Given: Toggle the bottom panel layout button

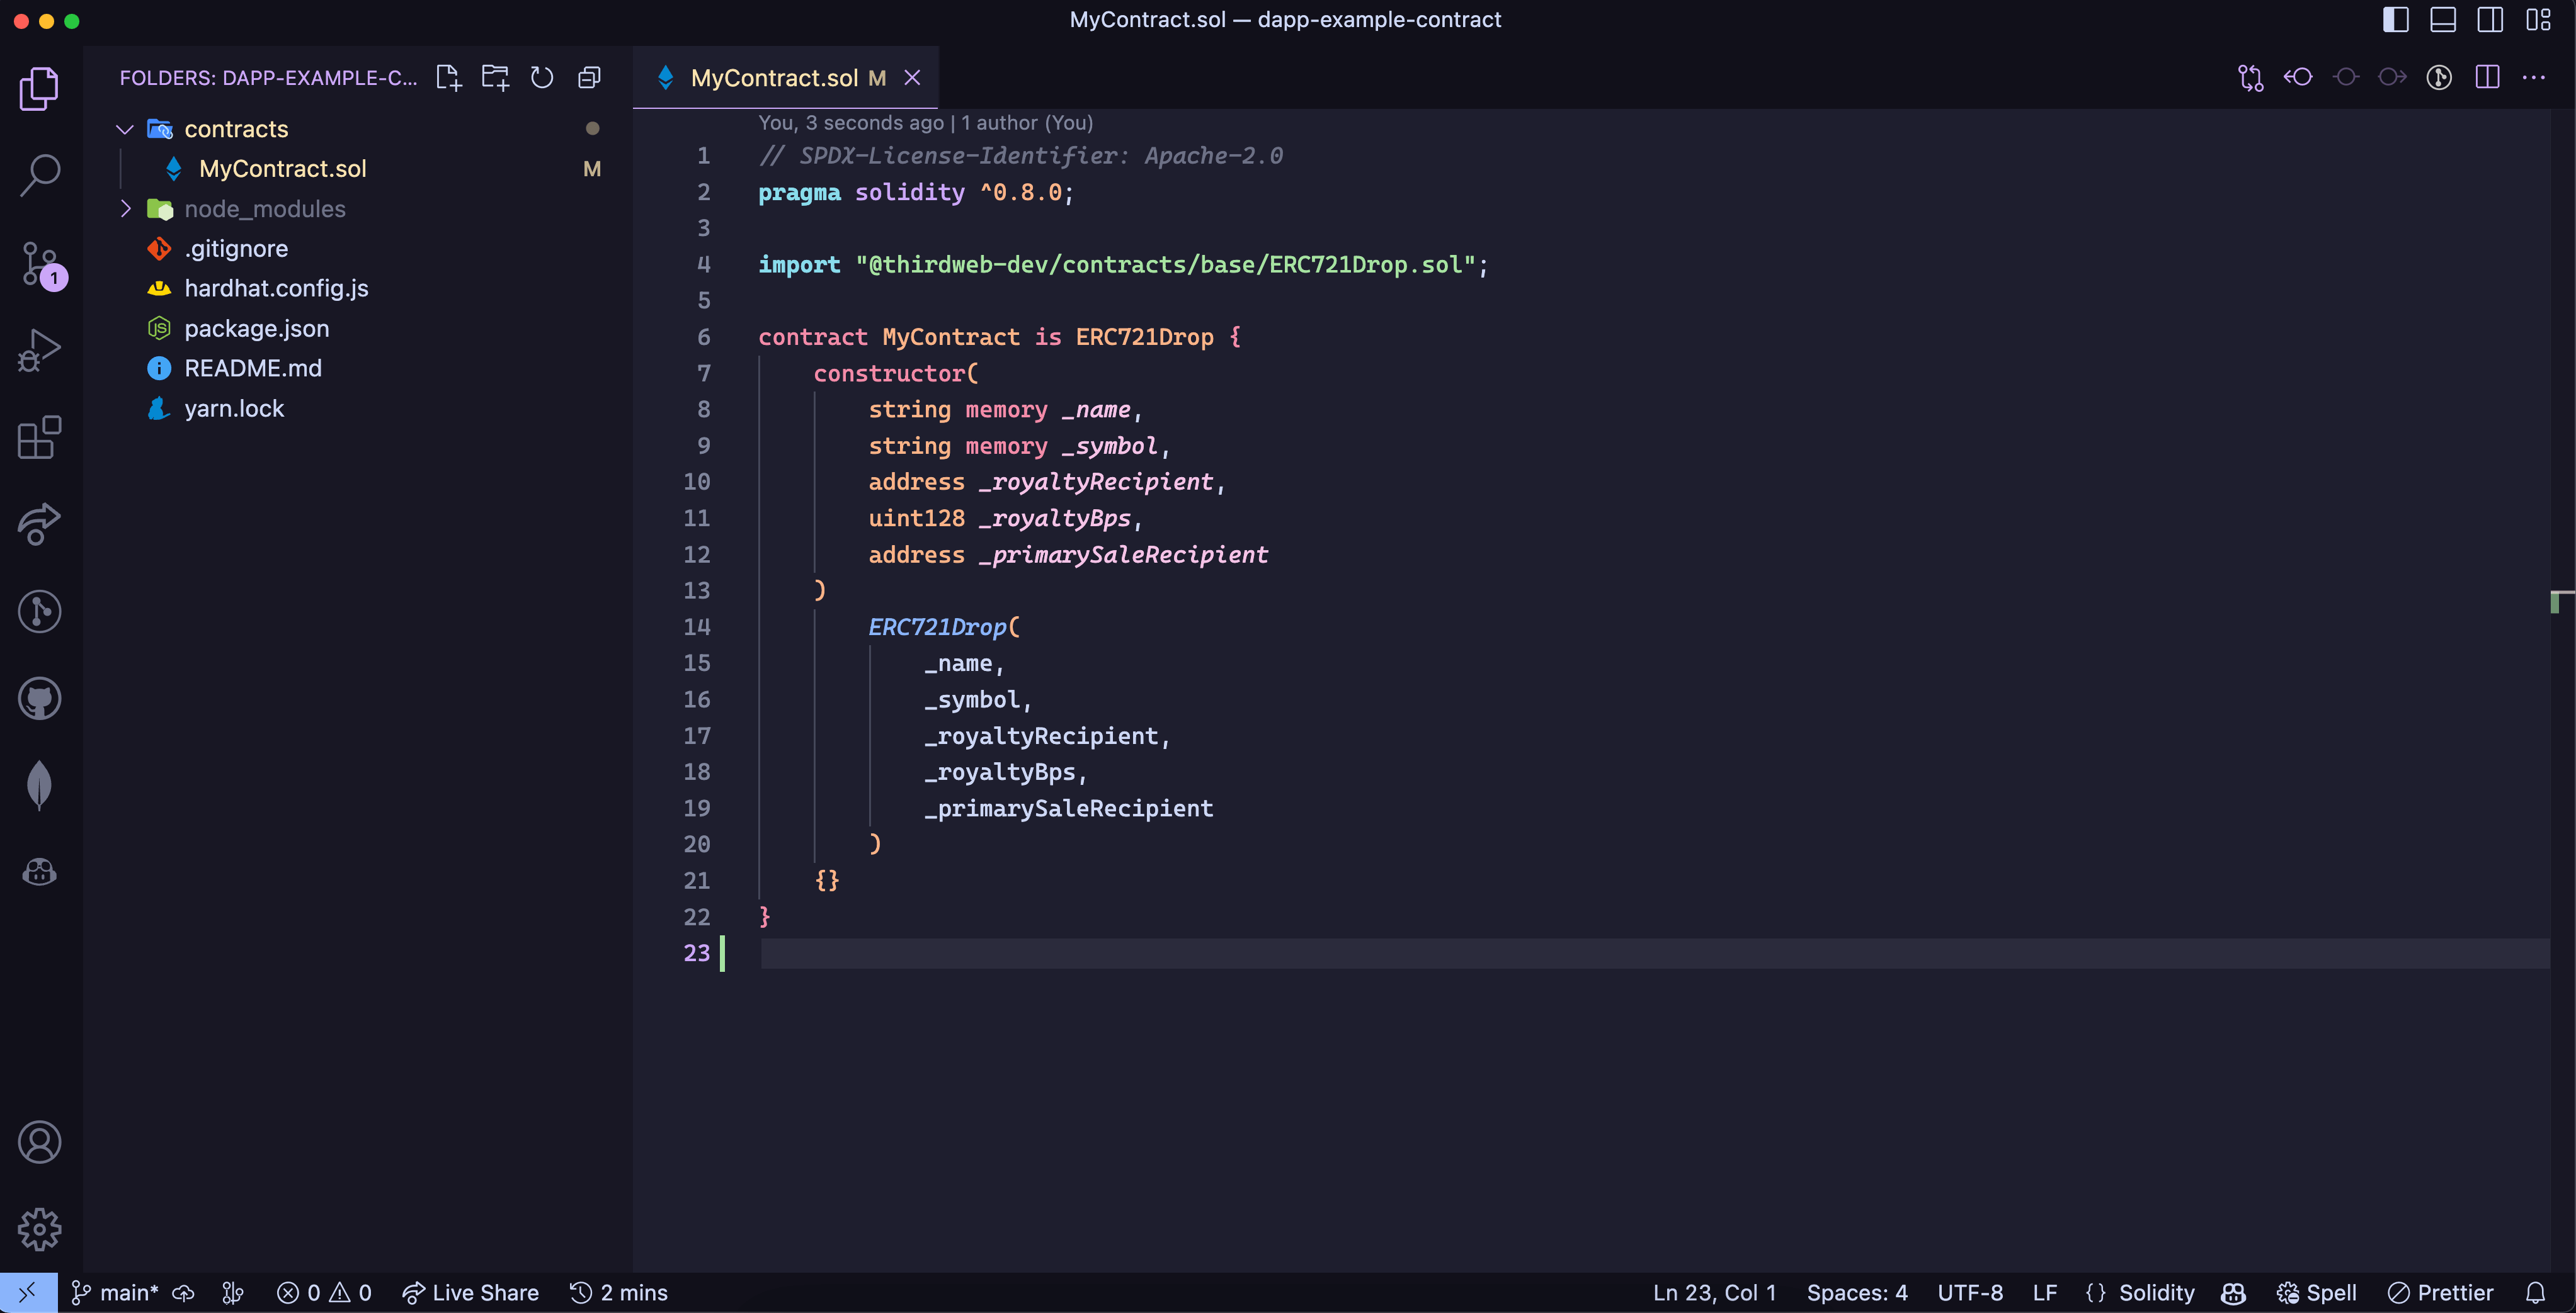Looking at the screenshot, I should (x=2443, y=20).
